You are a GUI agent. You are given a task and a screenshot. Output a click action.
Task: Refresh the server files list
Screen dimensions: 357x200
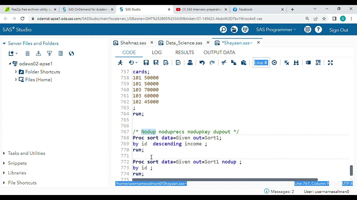pyautogui.click(x=71, y=53)
